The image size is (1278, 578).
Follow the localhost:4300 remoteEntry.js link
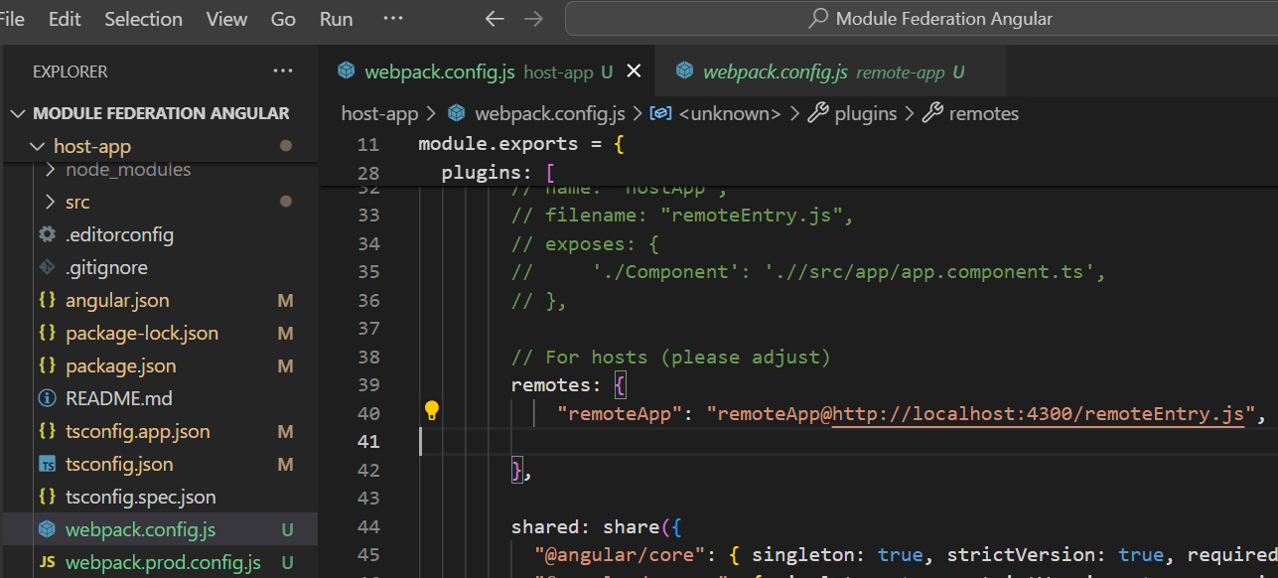pos(1038,414)
